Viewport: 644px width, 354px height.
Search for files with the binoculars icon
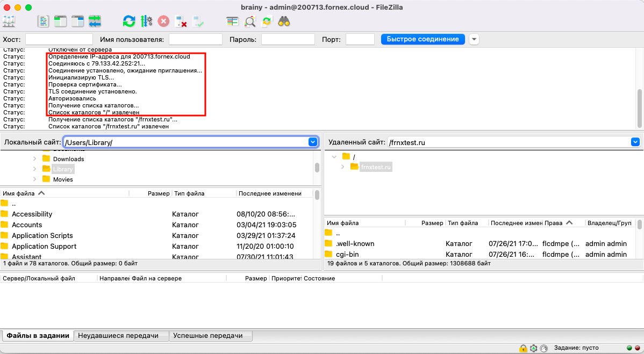point(284,21)
